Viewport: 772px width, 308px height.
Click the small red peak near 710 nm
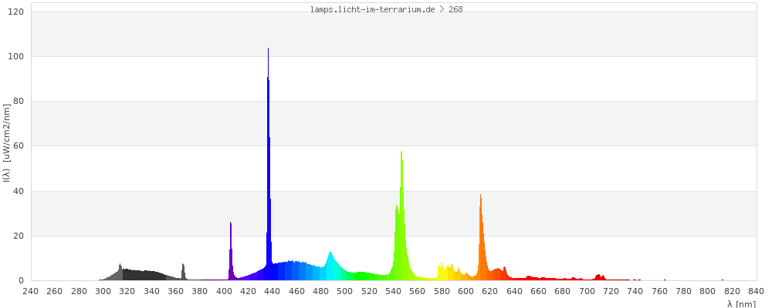pyautogui.click(x=599, y=277)
